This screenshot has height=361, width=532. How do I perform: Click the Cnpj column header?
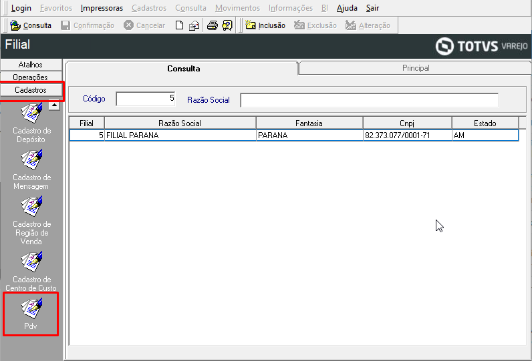pyautogui.click(x=407, y=123)
